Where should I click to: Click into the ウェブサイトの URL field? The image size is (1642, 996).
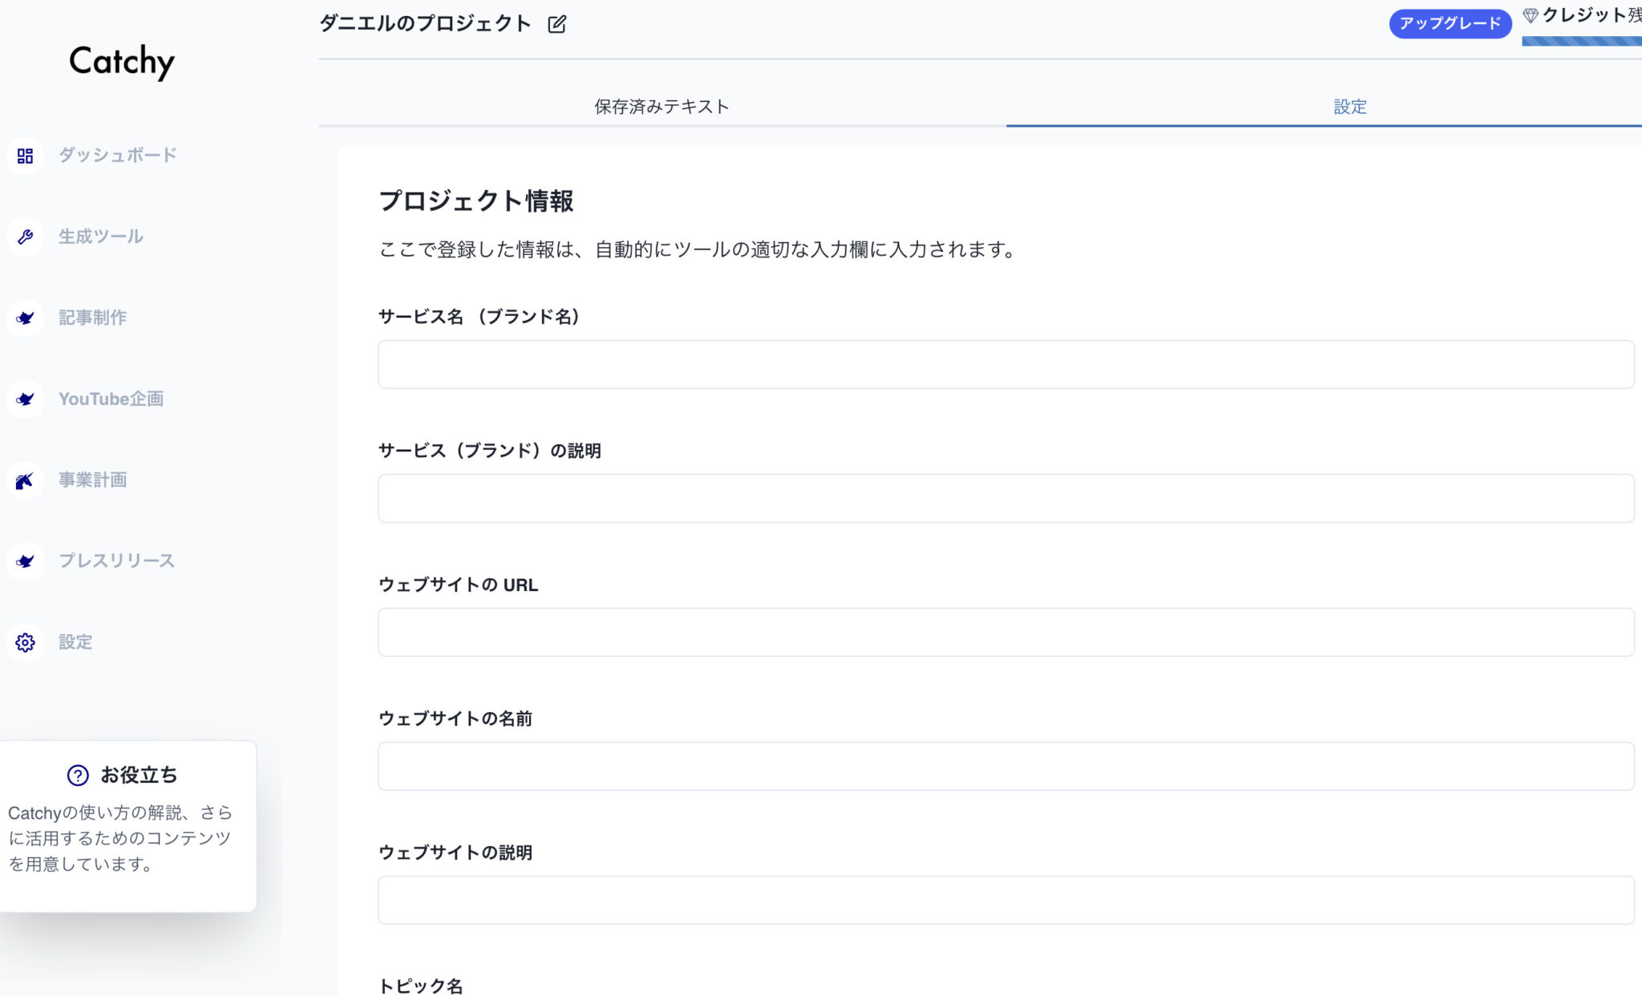(x=1005, y=632)
